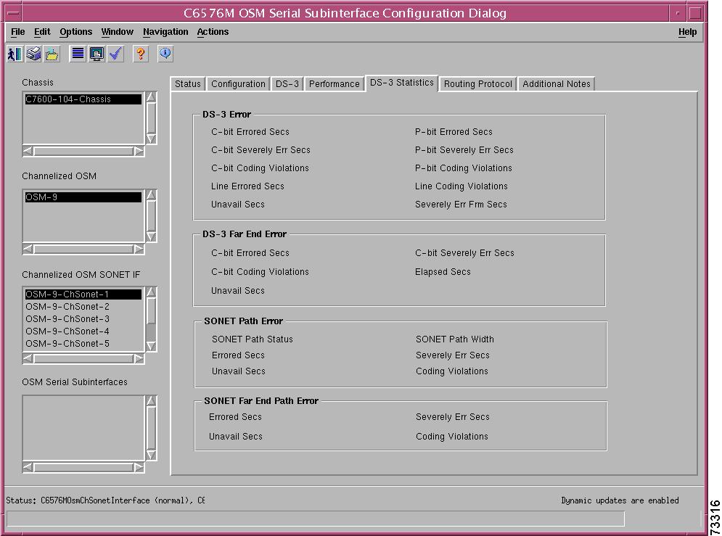722x536 pixels.
Task: Open the Edit menu
Action: [x=42, y=32]
